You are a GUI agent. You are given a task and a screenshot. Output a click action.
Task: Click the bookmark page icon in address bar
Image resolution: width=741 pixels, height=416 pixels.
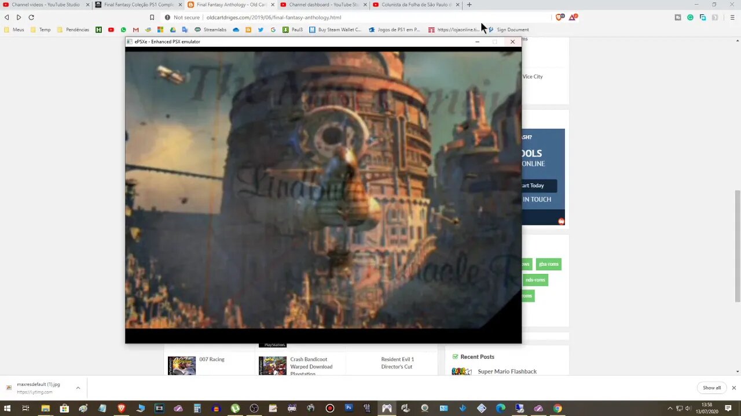click(x=152, y=17)
